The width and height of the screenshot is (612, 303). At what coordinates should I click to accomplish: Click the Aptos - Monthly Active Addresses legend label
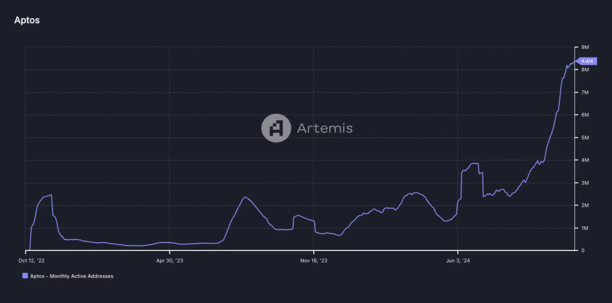[x=72, y=276]
